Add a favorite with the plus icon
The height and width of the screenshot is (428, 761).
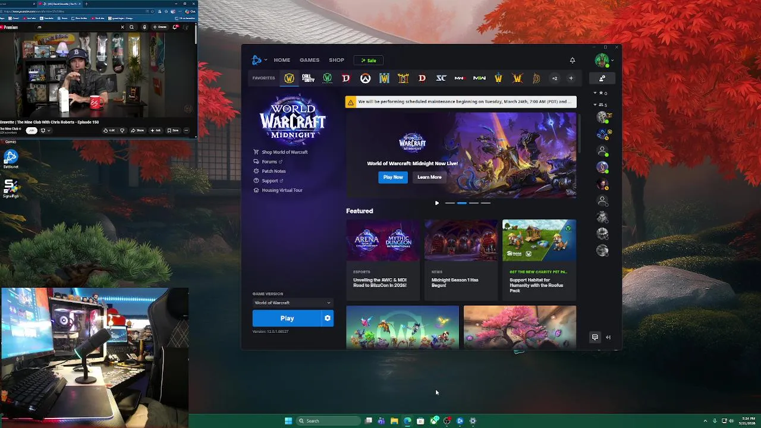pyautogui.click(x=571, y=78)
